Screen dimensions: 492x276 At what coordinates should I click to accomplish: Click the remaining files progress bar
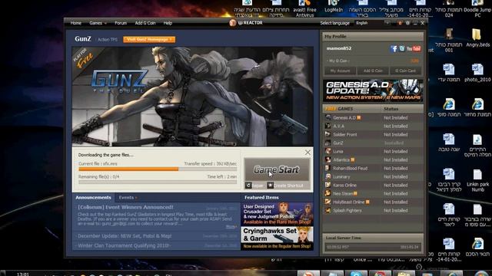pyautogui.click(x=158, y=182)
